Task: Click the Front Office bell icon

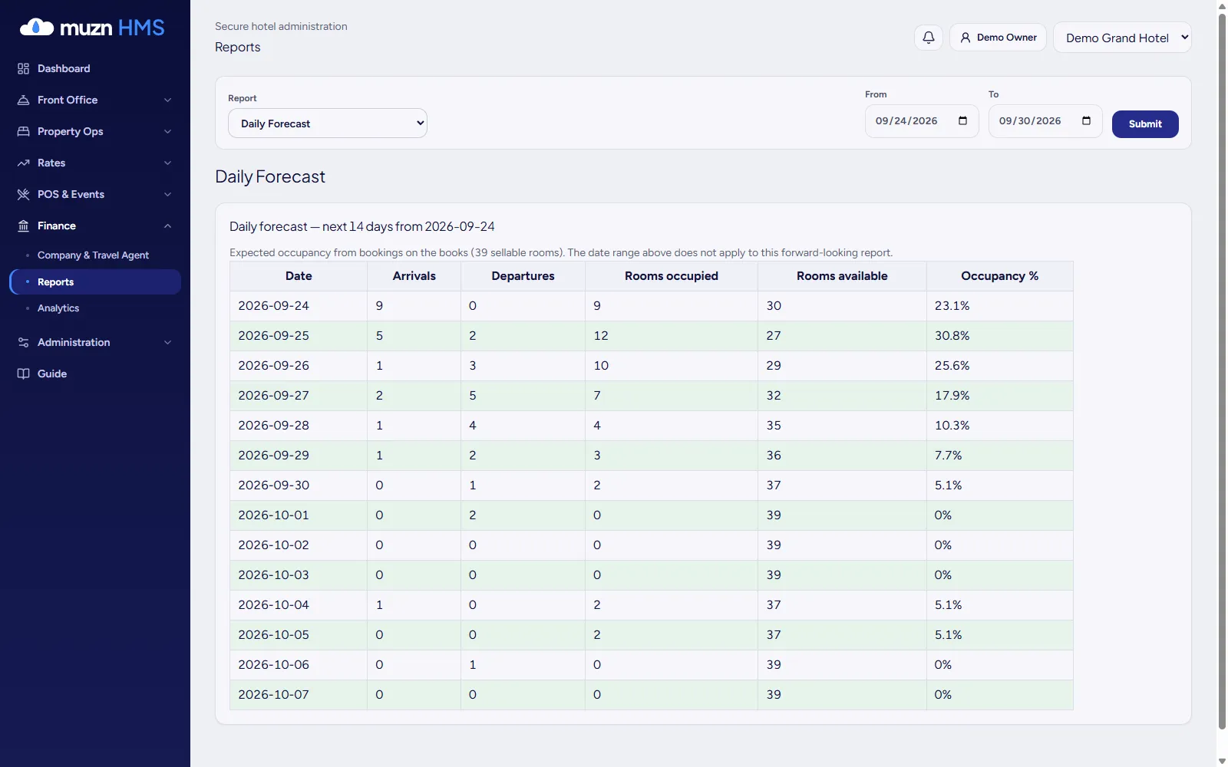Action: pyautogui.click(x=23, y=100)
